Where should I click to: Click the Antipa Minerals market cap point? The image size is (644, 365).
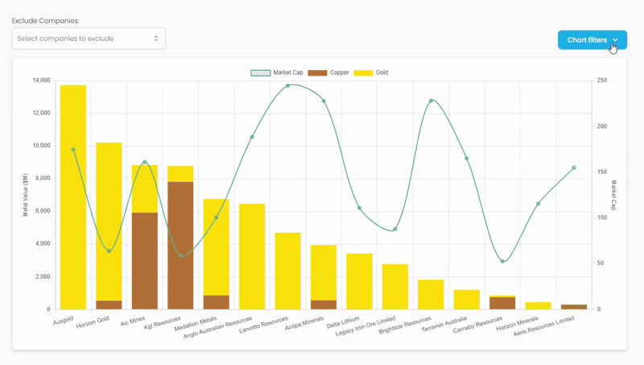click(324, 100)
